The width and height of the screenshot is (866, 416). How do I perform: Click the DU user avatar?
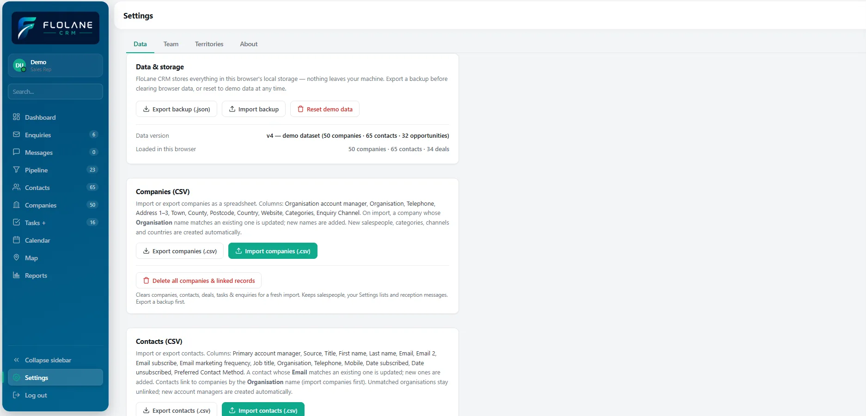click(x=19, y=66)
